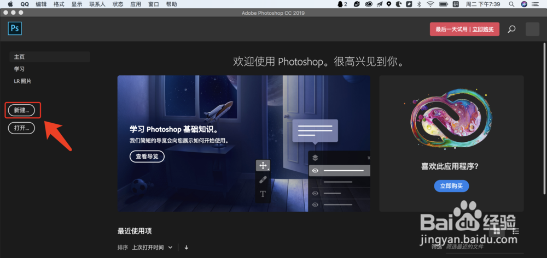Click the 周二 下午7:39 clock
This screenshot has height=258, width=547.
point(483,4)
